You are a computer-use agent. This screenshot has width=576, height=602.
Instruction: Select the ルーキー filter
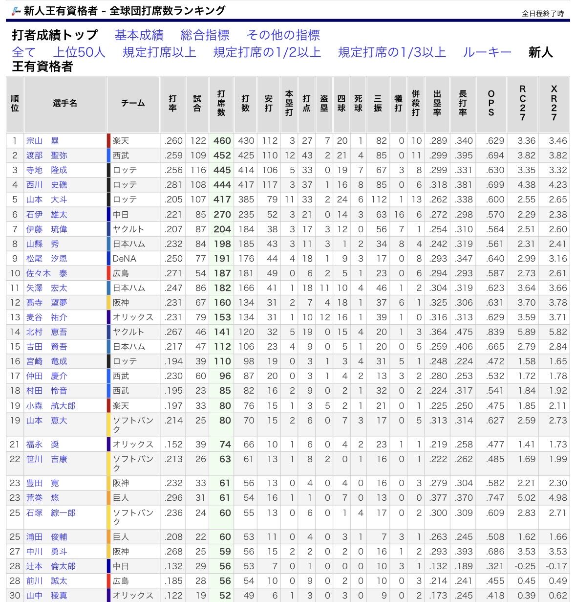click(x=487, y=52)
